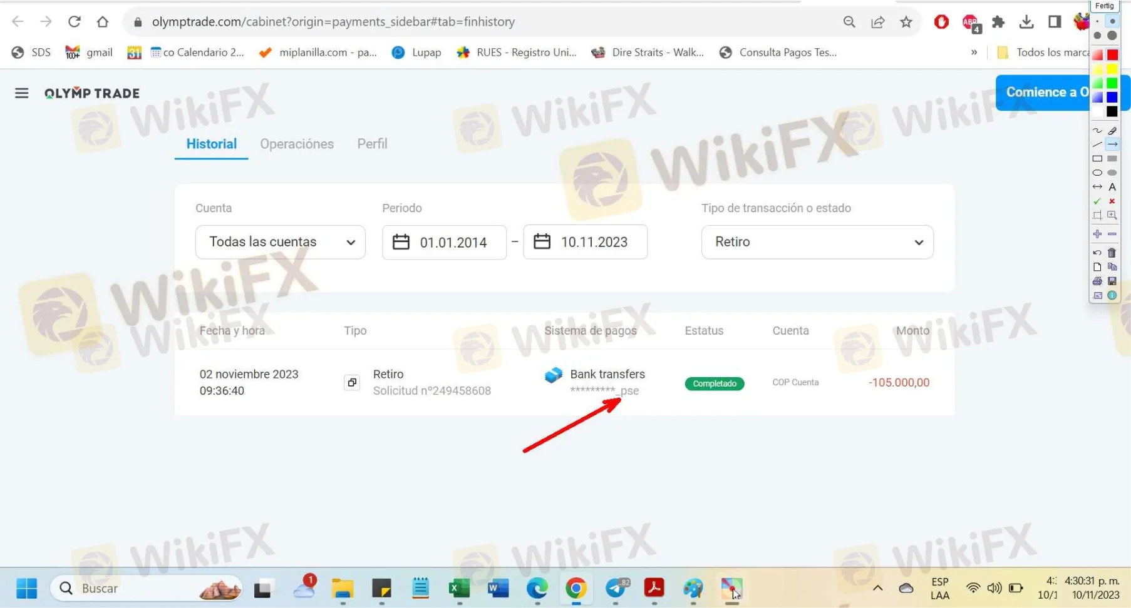This screenshot has width=1131, height=608.
Task: Open the Consulta Pagos Tes... bookmark
Action: 778,53
